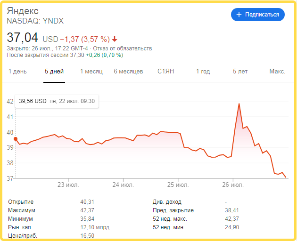The width and height of the screenshot is (297, 241).
Task: Click the orange data point marker on chart
Action: (16, 139)
